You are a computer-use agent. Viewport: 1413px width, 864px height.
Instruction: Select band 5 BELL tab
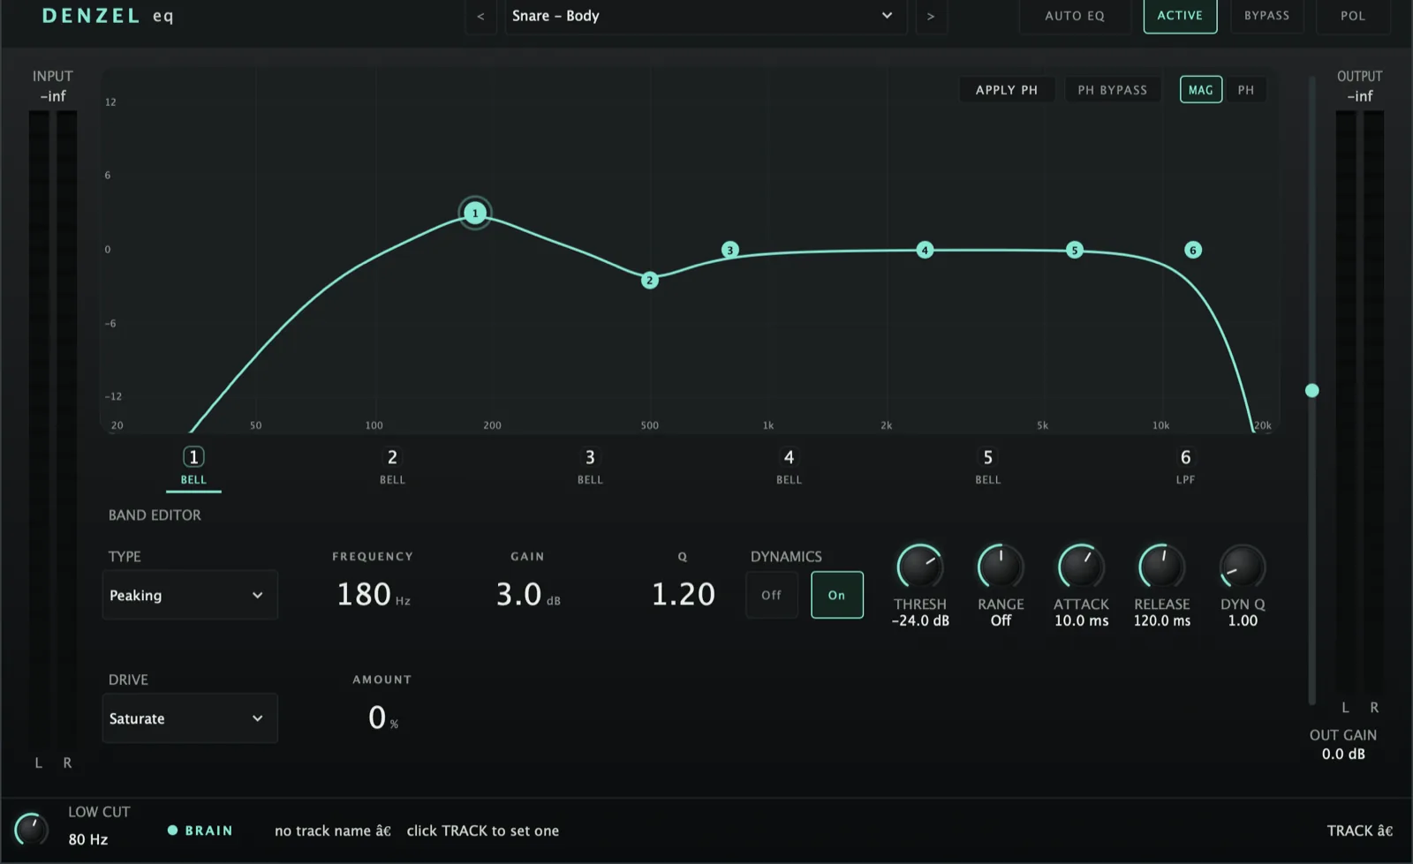point(987,467)
